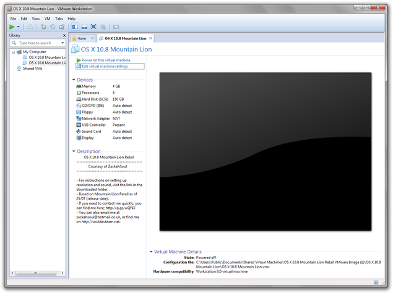Viewport: 393px width, 293px height.
Task: Click the status bar icon at bottom right
Action: 376,282
